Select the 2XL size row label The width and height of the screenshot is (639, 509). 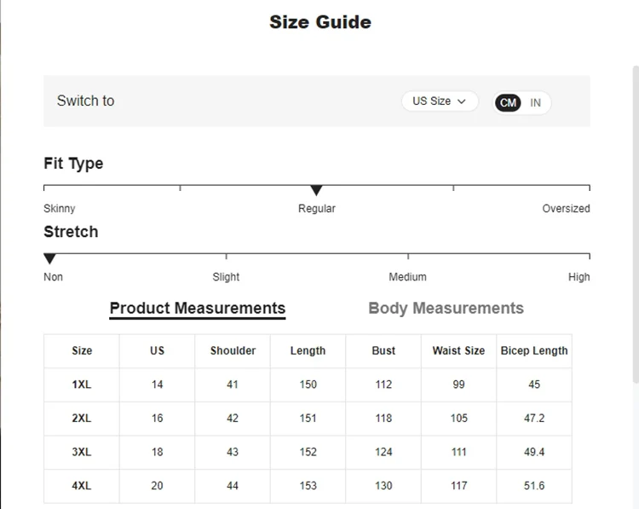(82, 419)
